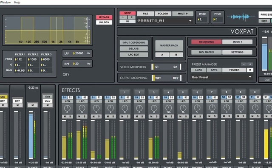
Task: Click the SPEED value field
Action: point(202,20)
